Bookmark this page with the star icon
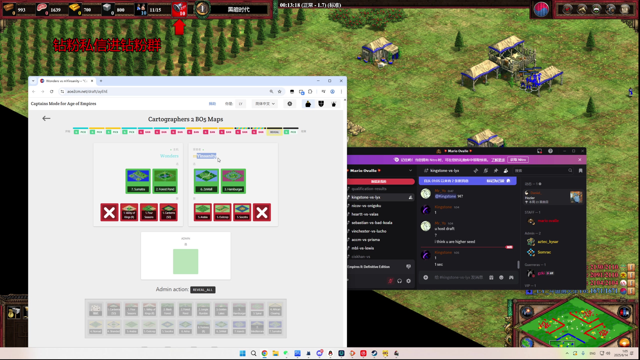The width and height of the screenshot is (640, 360). pos(279,91)
